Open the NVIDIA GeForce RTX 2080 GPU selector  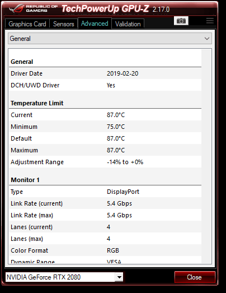coord(64,277)
